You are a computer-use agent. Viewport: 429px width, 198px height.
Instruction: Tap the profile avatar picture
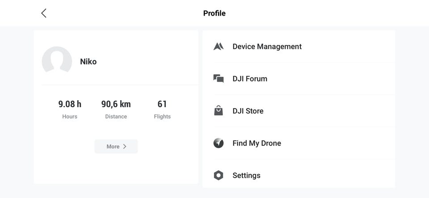tap(57, 61)
